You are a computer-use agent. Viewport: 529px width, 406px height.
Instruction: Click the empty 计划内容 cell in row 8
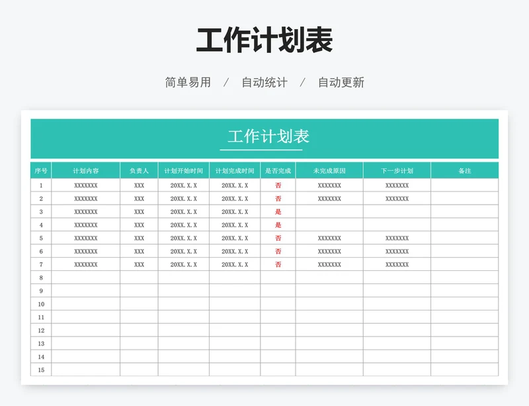[86, 278]
